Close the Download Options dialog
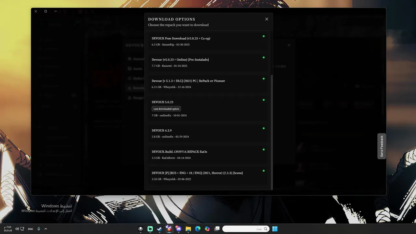The width and height of the screenshot is (416, 234). (x=266, y=19)
